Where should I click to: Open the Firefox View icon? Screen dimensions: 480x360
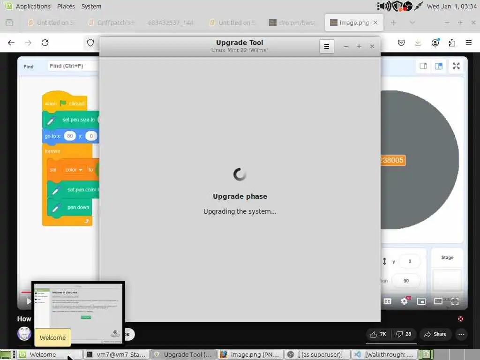point(9,22)
